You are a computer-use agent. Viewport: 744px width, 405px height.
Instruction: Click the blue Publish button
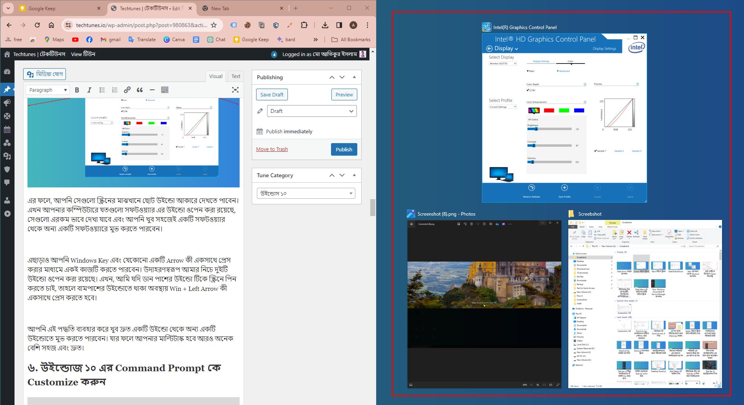pyautogui.click(x=344, y=149)
